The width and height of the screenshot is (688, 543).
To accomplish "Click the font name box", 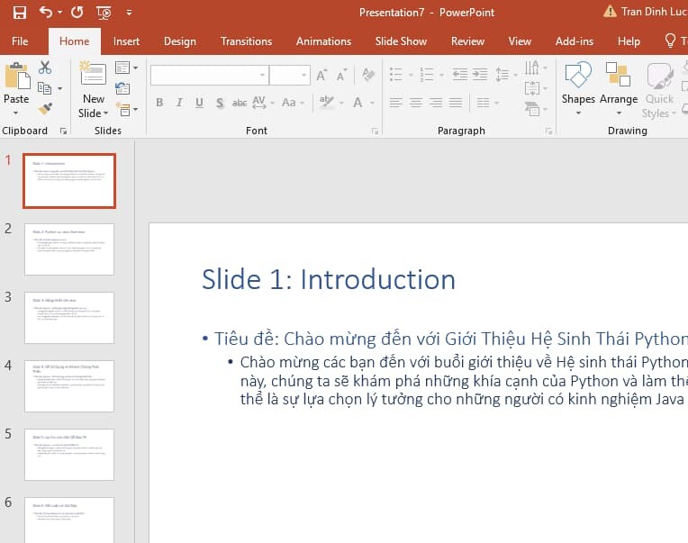I will pos(210,75).
